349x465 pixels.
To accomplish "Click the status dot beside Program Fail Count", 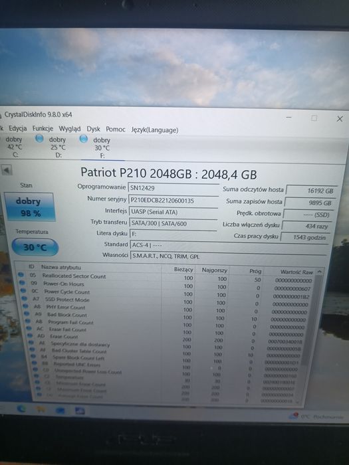I will coord(28,321).
